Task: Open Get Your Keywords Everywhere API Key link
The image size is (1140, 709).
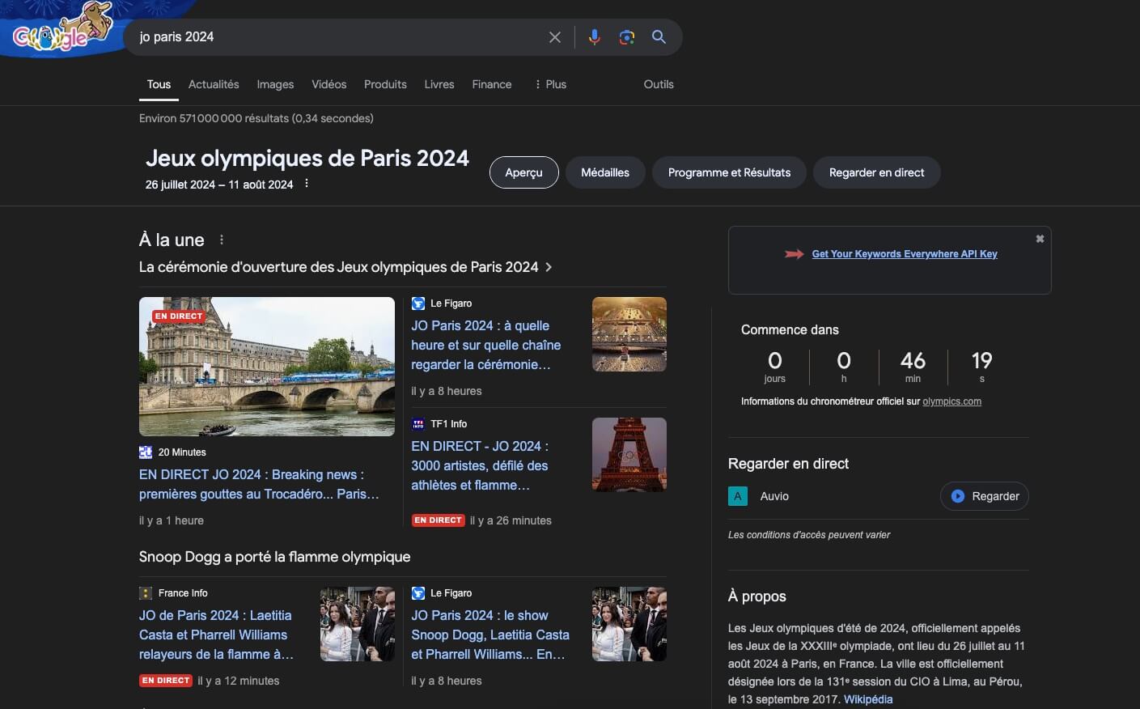Action: pos(905,254)
